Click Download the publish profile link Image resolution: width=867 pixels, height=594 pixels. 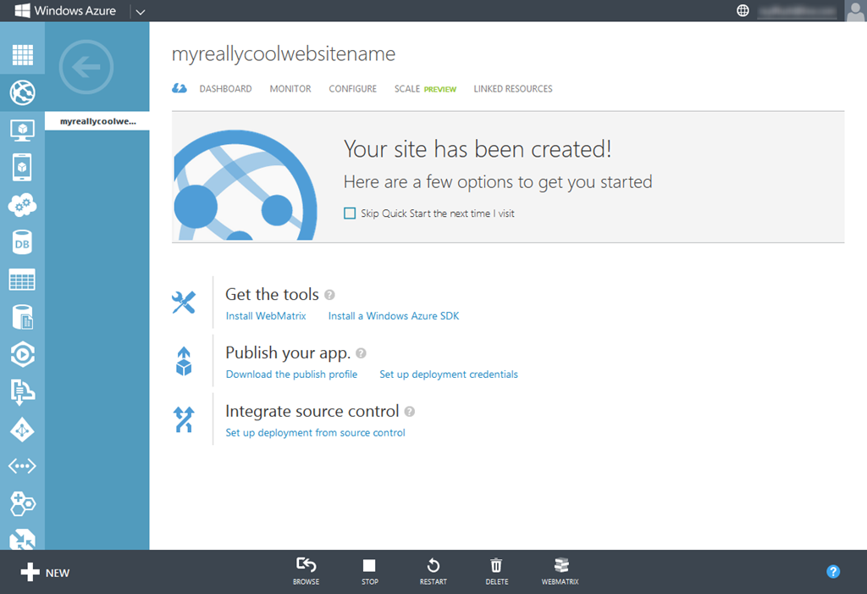[291, 375]
